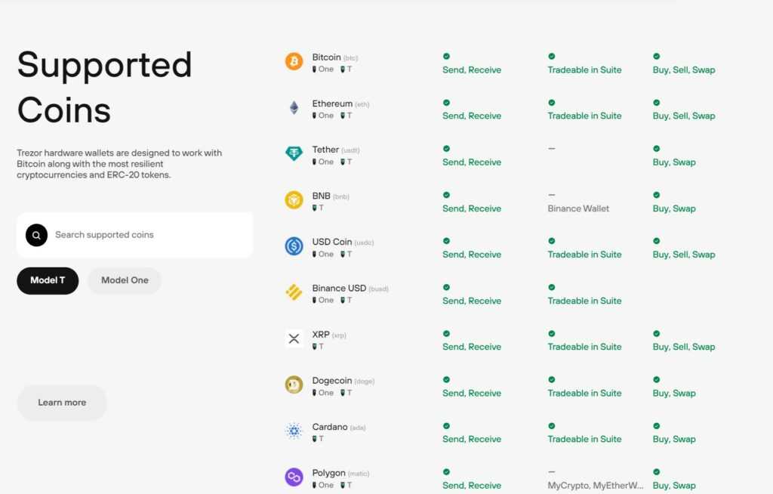The width and height of the screenshot is (773, 494).
Task: Select the Tether coin icon
Action: point(294,154)
